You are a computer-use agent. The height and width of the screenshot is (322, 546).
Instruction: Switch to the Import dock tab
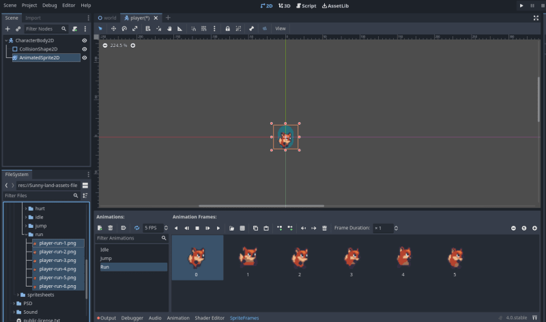coord(33,18)
